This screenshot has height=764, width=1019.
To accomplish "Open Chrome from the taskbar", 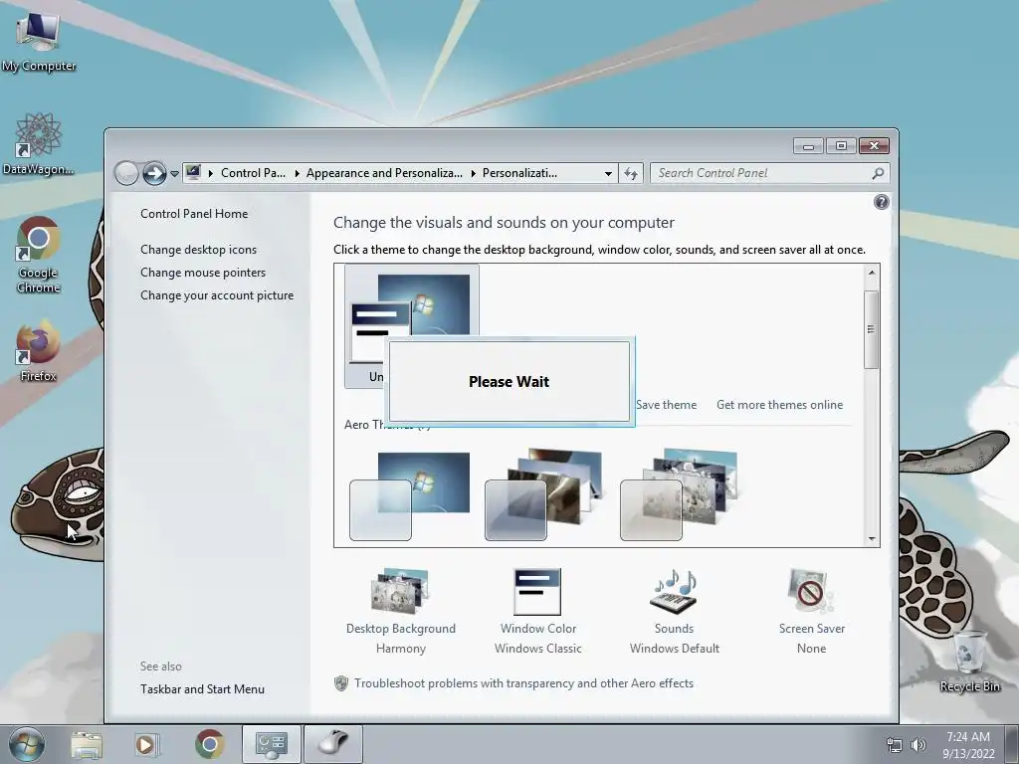I will pos(209,744).
